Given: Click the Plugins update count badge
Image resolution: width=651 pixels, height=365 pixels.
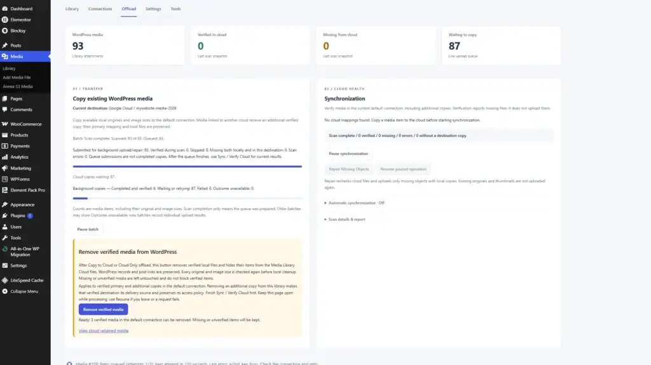Looking at the screenshot, I should [30, 216].
